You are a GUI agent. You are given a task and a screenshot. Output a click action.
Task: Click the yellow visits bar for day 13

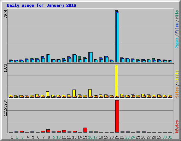pyautogui.click(x=74, y=94)
